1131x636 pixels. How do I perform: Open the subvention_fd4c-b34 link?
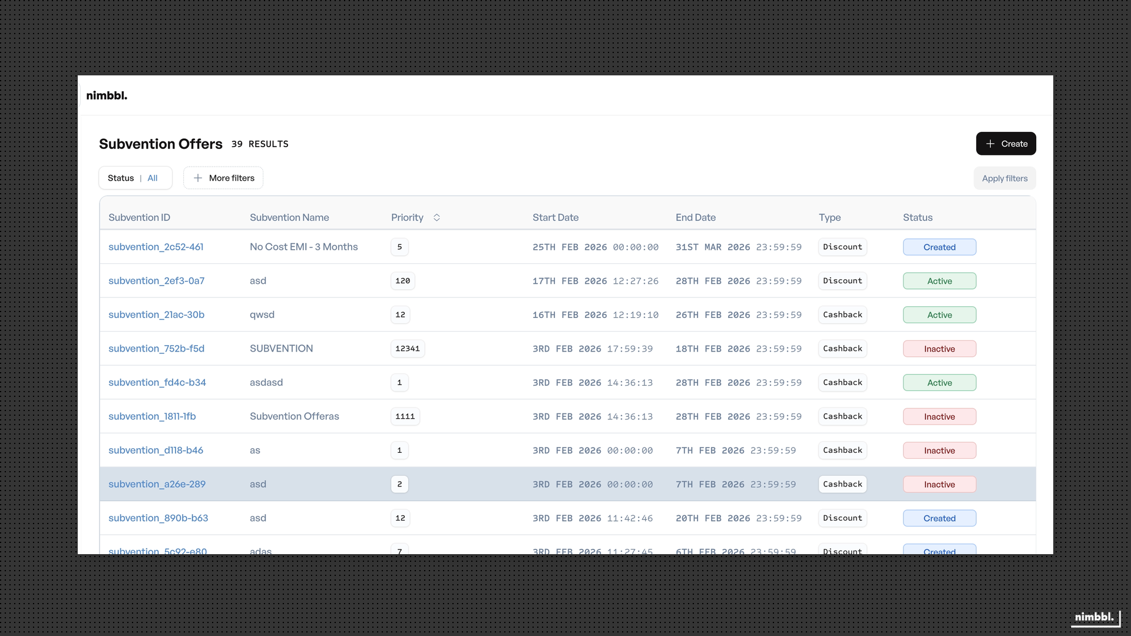click(157, 382)
